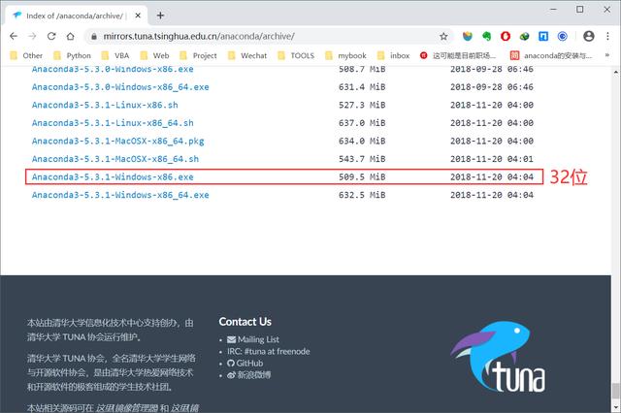
Task: Go back to the previous page
Action: [14, 37]
